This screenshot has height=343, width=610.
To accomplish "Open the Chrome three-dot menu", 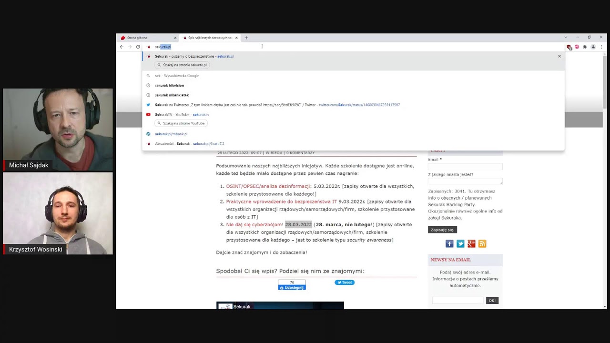I will 601,47.
